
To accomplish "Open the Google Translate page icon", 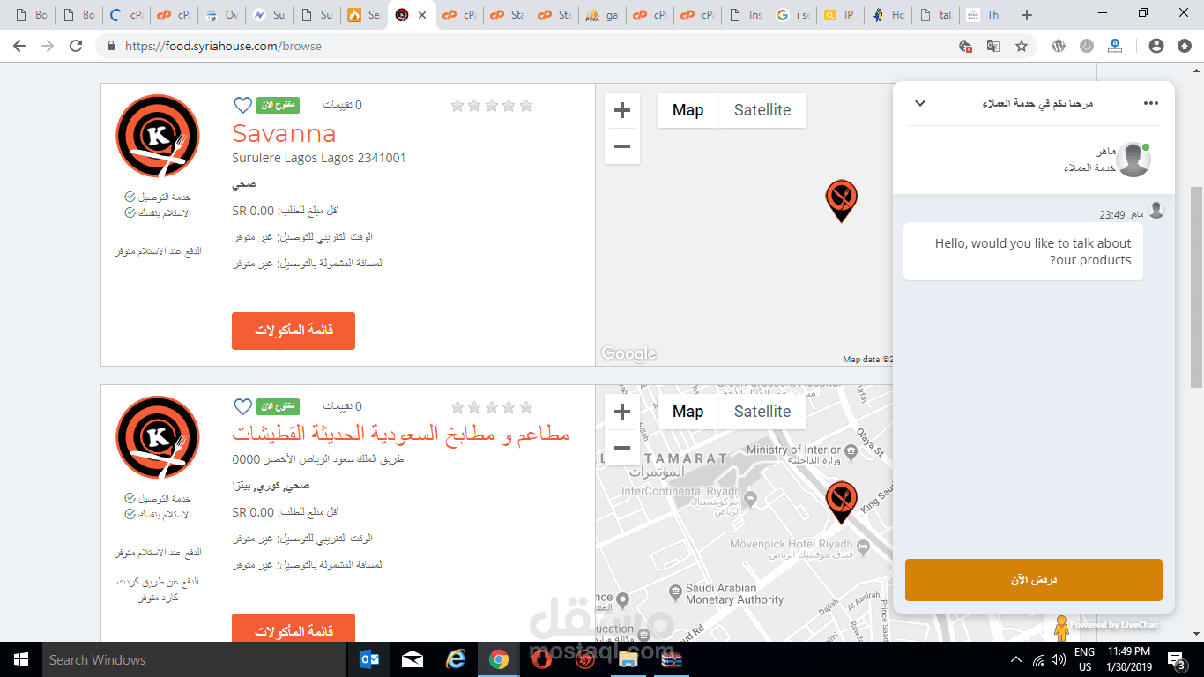I will point(992,46).
